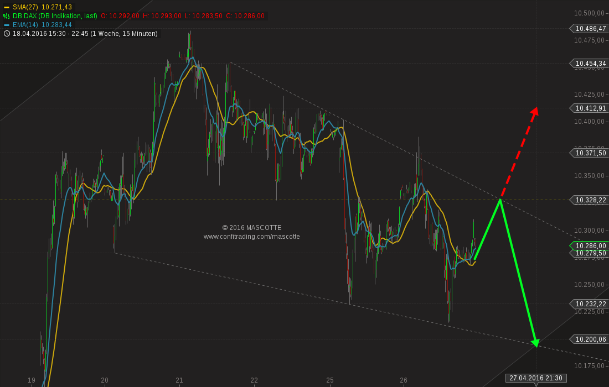Click the 10.486,47 price level tag
Viewport: 609px width, 387px height.
click(x=589, y=29)
